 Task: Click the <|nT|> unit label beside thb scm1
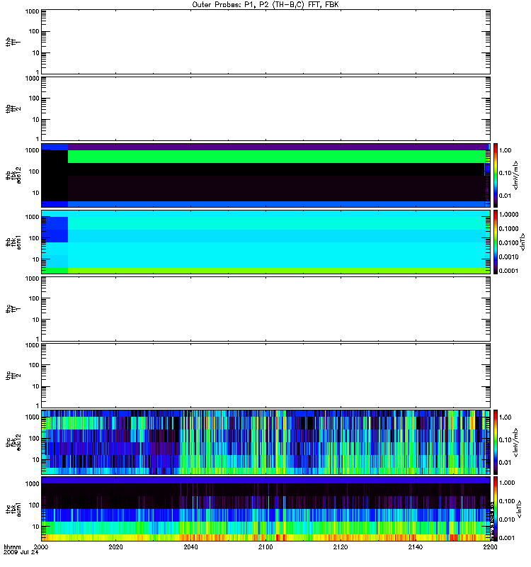tap(523, 242)
